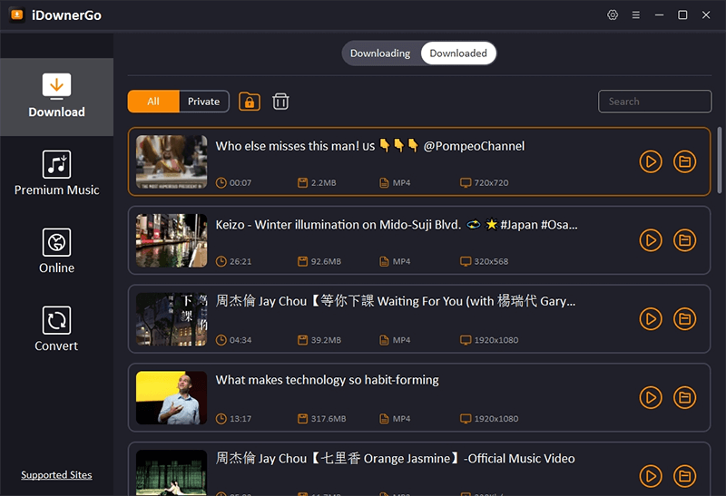Click the vertical scrollbar of download list
Screen dimensions: 726x496
pos(720,160)
